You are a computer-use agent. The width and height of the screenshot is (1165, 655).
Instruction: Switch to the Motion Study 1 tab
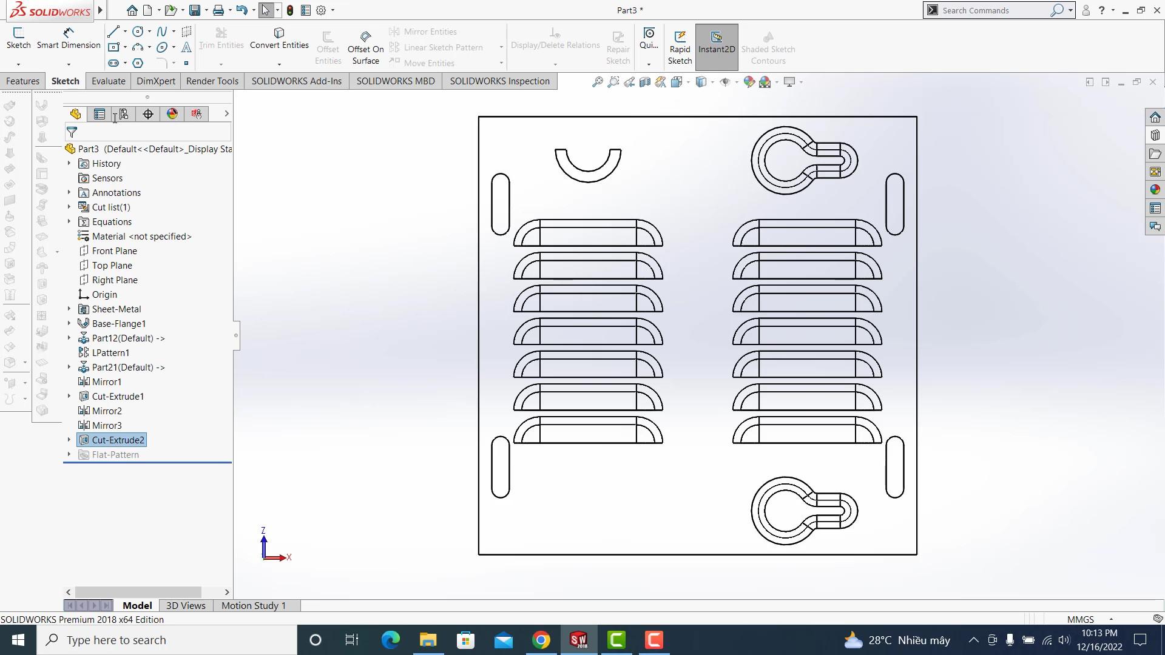253,605
